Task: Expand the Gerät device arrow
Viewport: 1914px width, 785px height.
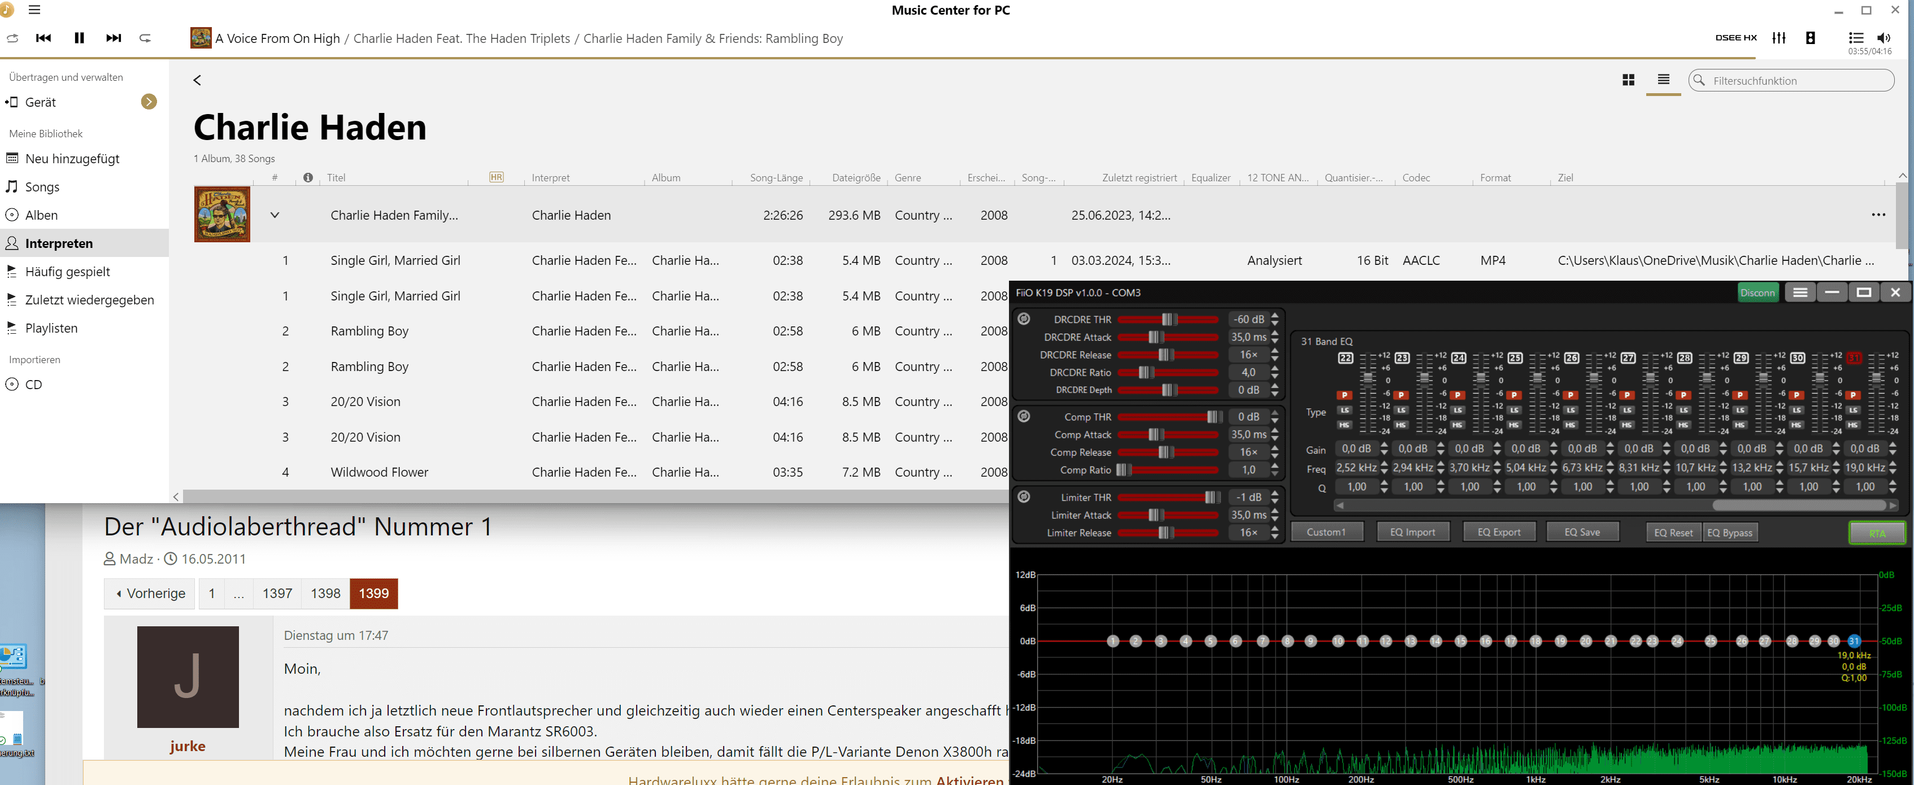Action: coord(149,102)
